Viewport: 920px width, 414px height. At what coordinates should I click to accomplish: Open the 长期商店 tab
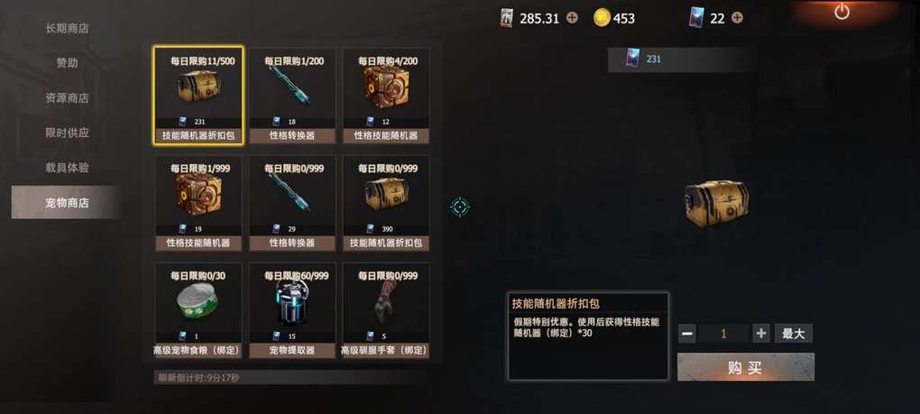coord(67,28)
